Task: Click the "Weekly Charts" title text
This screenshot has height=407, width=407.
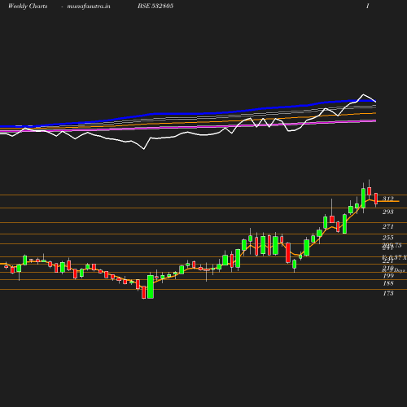Action: click(28, 6)
